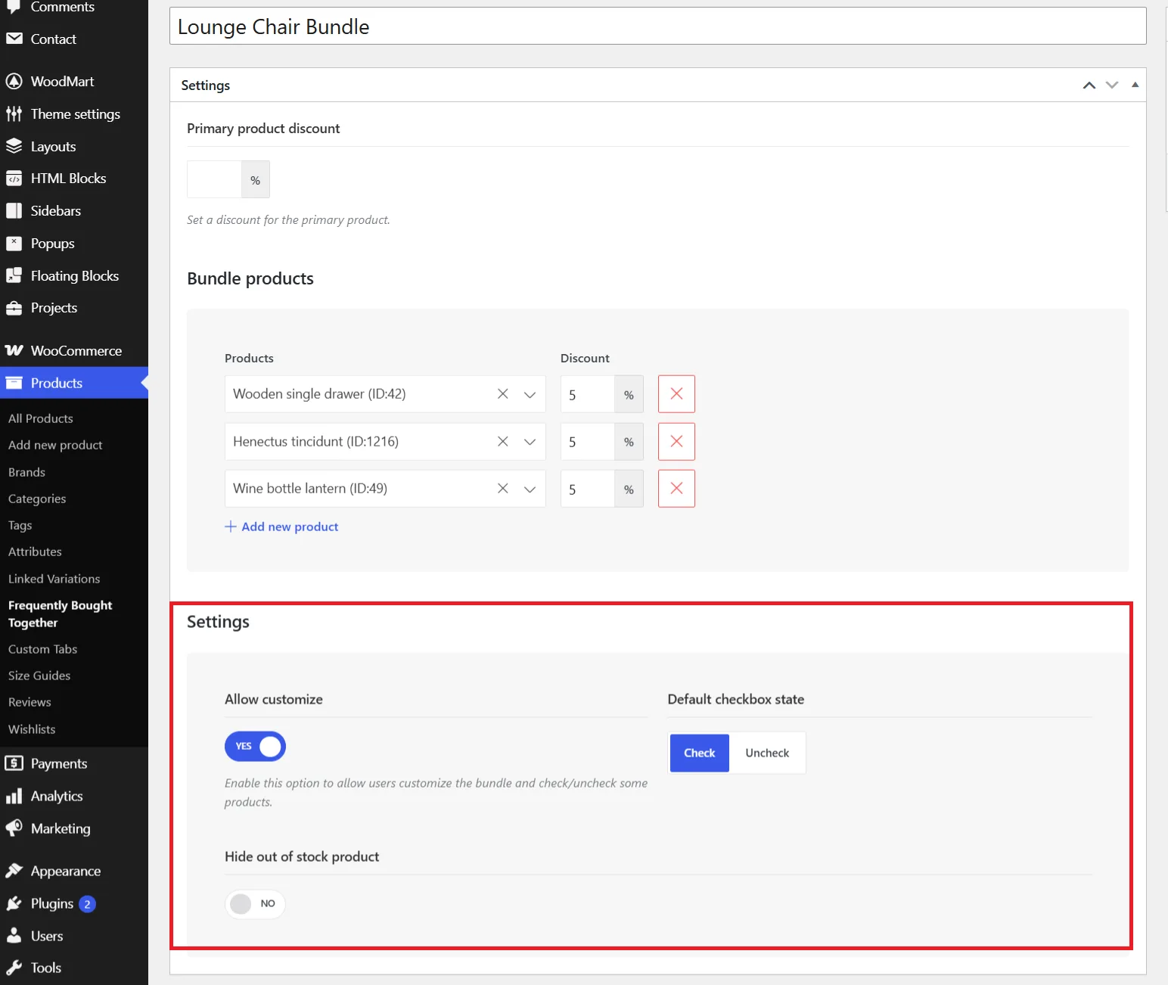Open the Henectus tincidunt product dropdown
The image size is (1168, 985).
pyautogui.click(x=530, y=442)
